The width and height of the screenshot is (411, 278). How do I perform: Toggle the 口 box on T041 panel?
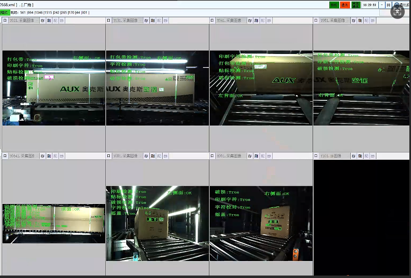[x=213, y=21]
